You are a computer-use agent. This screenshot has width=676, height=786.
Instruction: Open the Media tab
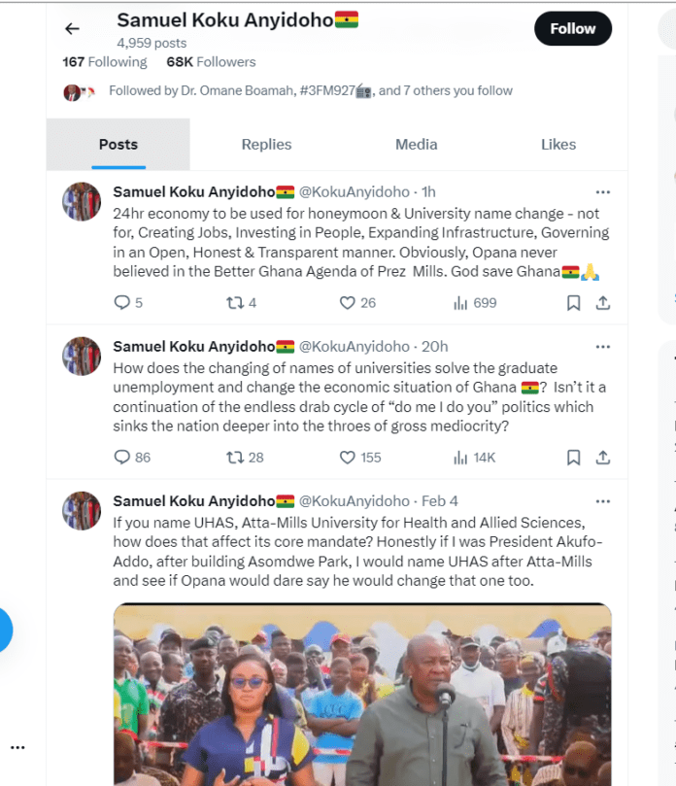416,145
